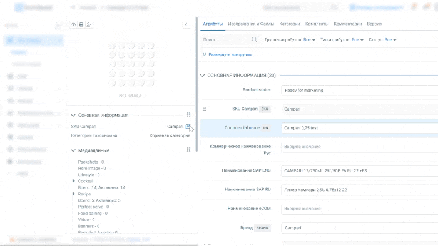Click the Food pairing - 0 entry
This screenshot has height=246, width=438.
[x=93, y=213]
